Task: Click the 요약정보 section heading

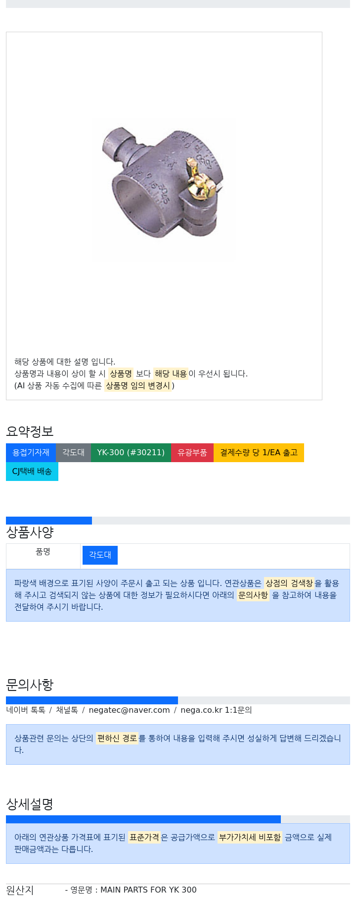Action: click(30, 431)
